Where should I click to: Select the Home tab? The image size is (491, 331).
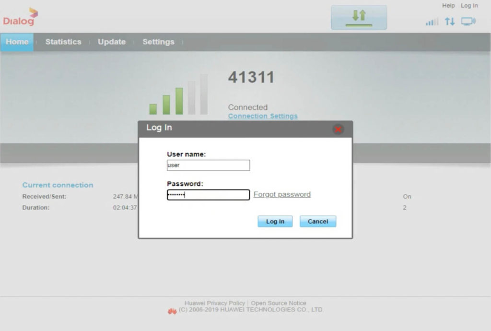17,42
